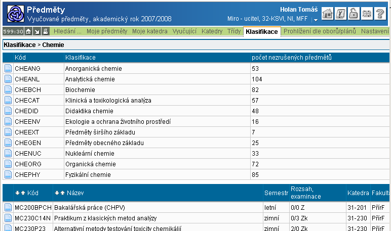Screen dimensions: 391x231
Task: Expand the user role dropdown arrow
Action: (x=315, y=20)
